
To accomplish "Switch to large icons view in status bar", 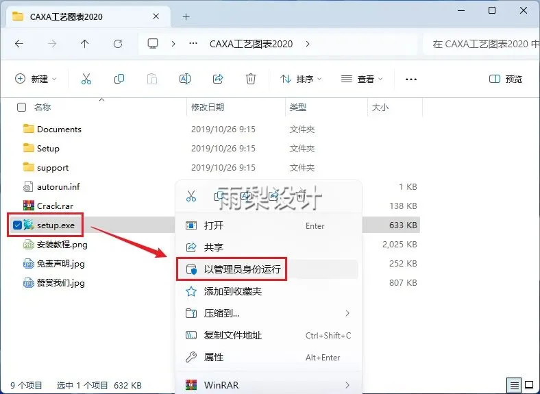I will click(529, 385).
